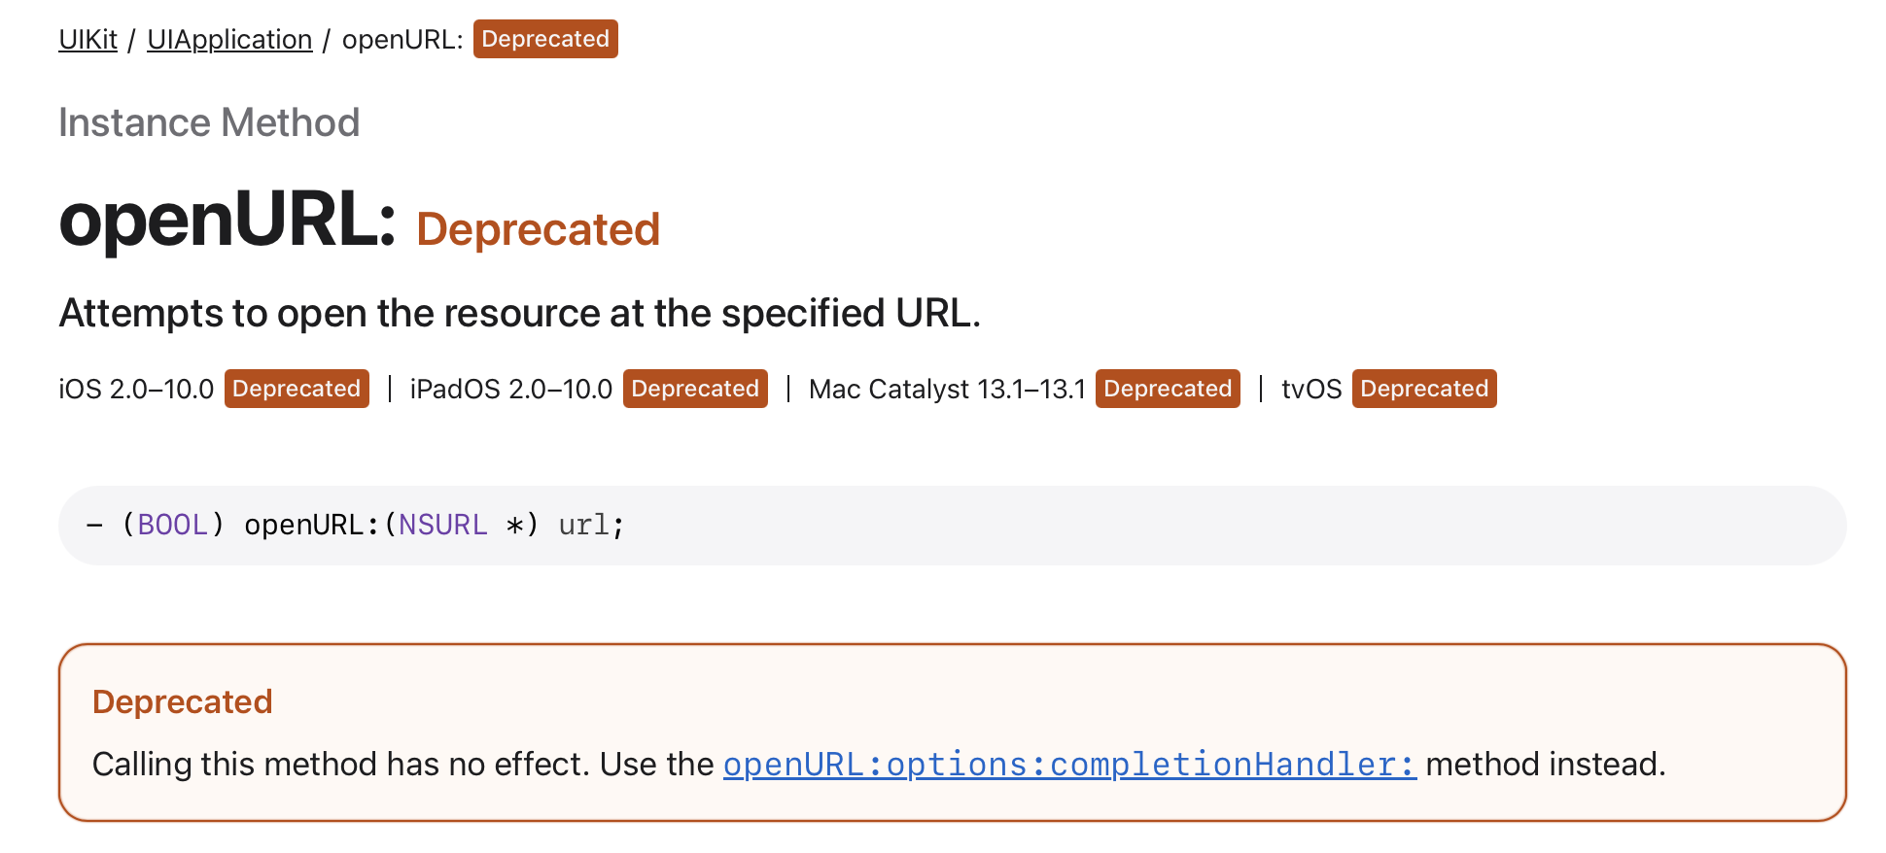
Task: Click the Deprecated badge beside iOS 2.0–10.0
Action: tap(297, 389)
